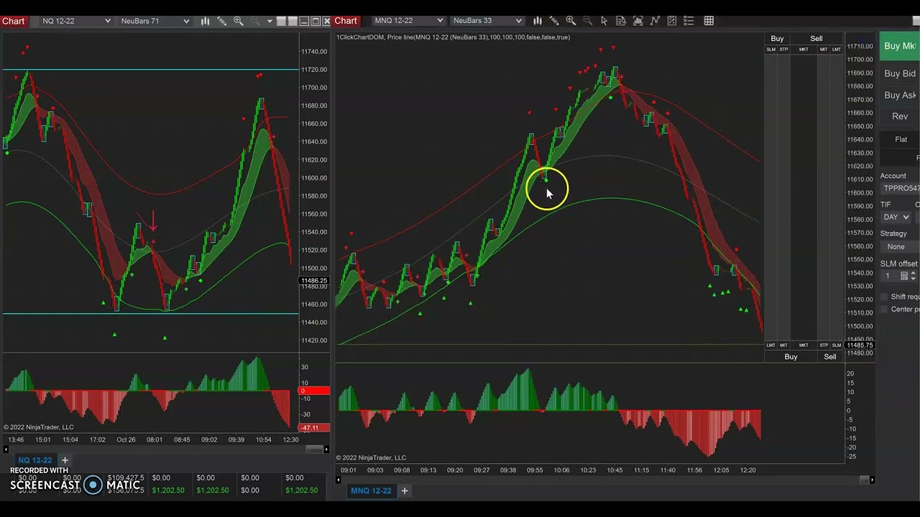Image resolution: width=920 pixels, height=517 pixels.
Task: Open the TIF DAY dropdown
Action: pyautogui.click(x=896, y=217)
